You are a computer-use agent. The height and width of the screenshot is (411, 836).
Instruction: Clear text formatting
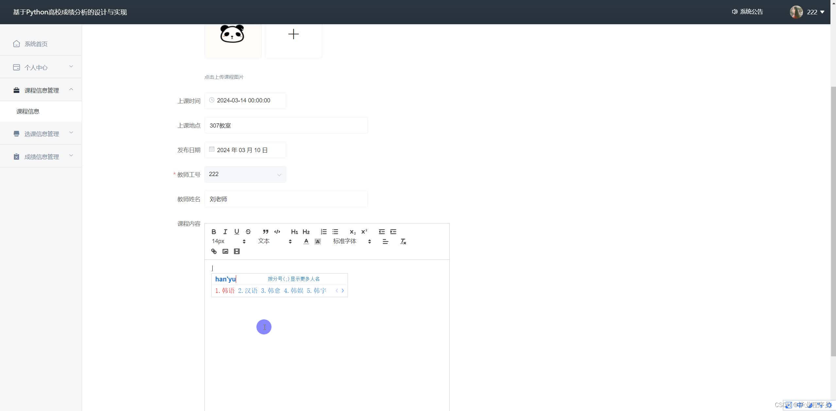pos(403,241)
